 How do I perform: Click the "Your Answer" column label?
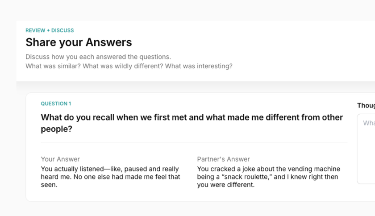pos(60,159)
